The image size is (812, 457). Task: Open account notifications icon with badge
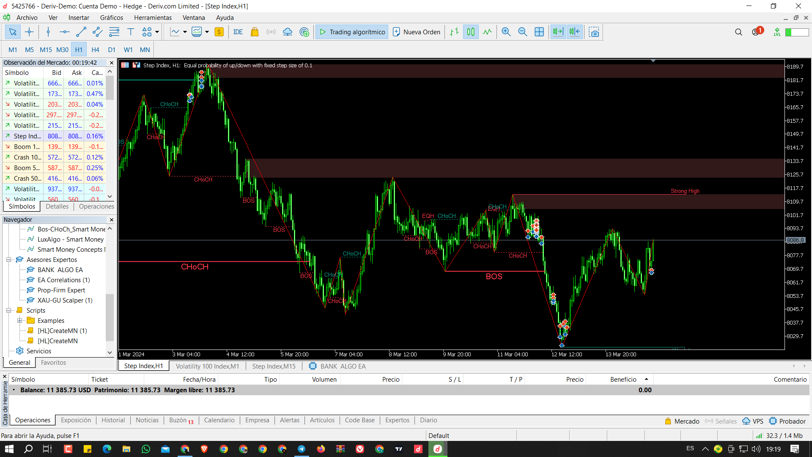[x=757, y=32]
